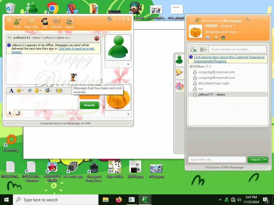Open the Everything desktop shortcut
The height and width of the screenshot is (205, 274).
[x=10, y=143]
